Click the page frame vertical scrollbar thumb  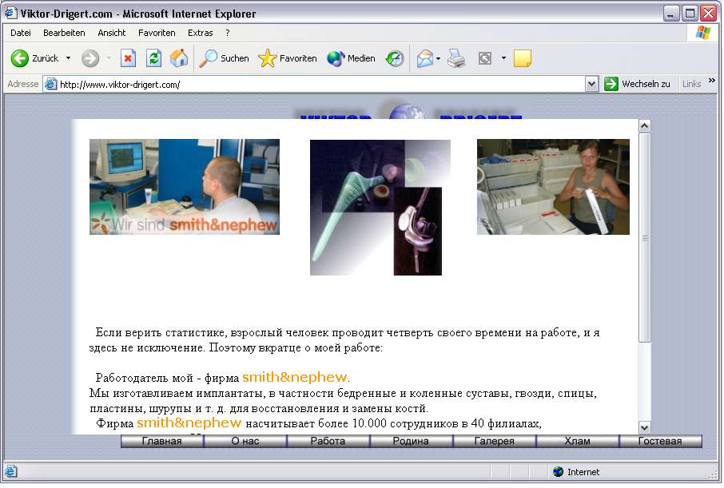645,238
